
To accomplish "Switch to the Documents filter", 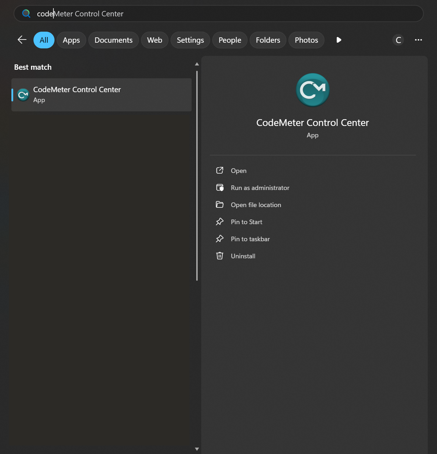I will tap(114, 40).
